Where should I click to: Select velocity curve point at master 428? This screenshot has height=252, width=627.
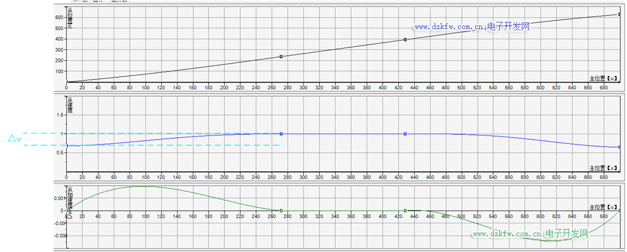click(x=405, y=134)
